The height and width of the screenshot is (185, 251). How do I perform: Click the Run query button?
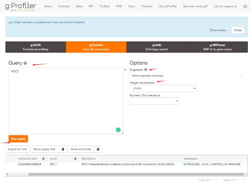point(18,139)
